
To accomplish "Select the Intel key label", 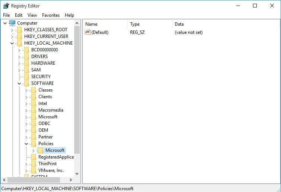I will click(42, 103).
